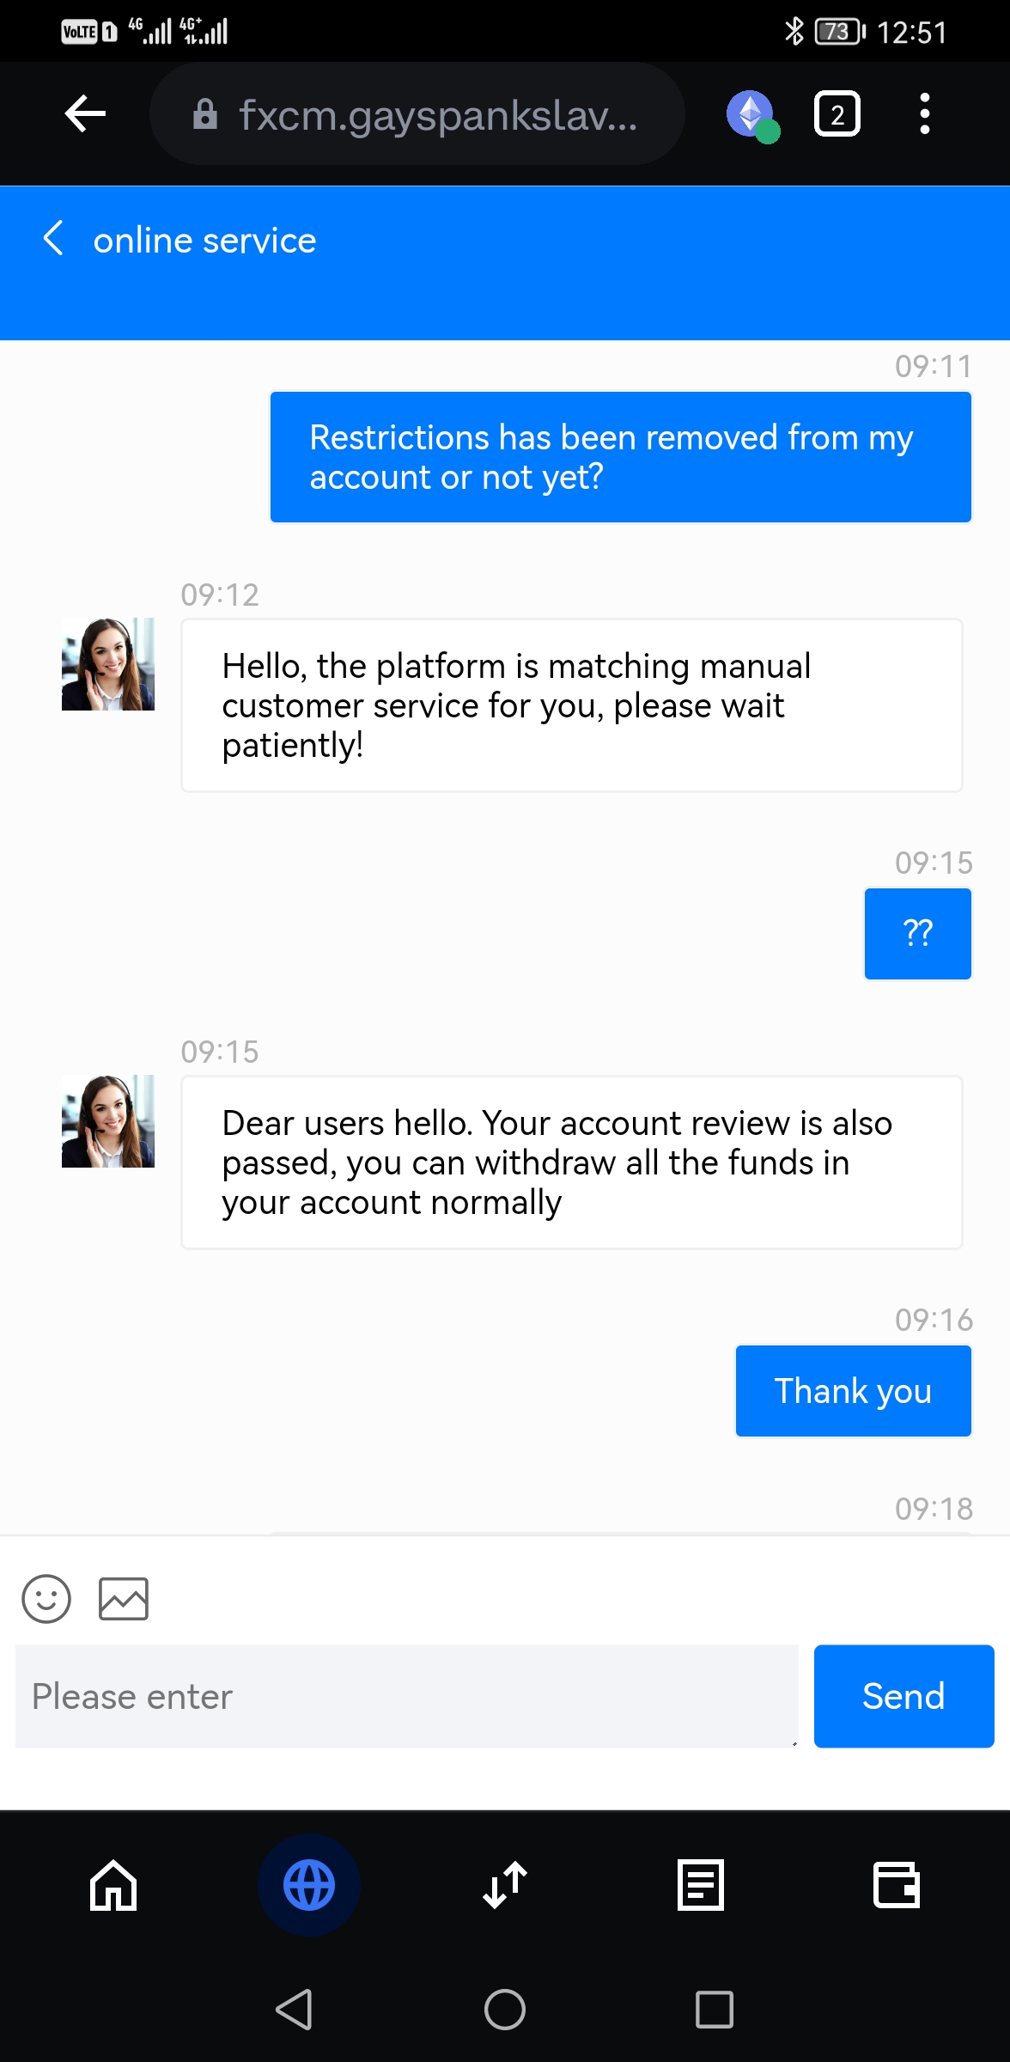Tap the fxcm address bar
The height and width of the screenshot is (2062, 1010).
[x=417, y=114]
